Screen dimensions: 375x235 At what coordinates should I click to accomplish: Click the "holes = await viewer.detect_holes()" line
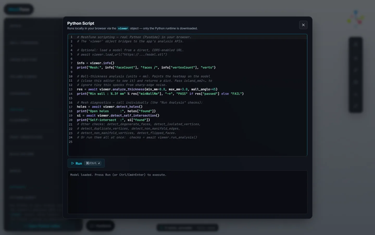coord(110,107)
